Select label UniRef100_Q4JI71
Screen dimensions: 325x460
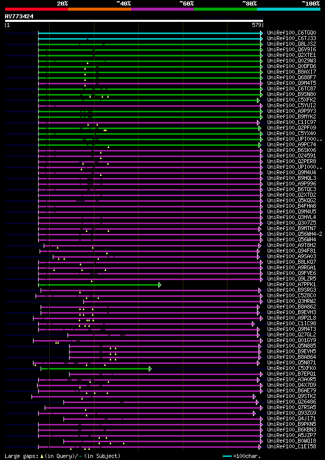291,419
